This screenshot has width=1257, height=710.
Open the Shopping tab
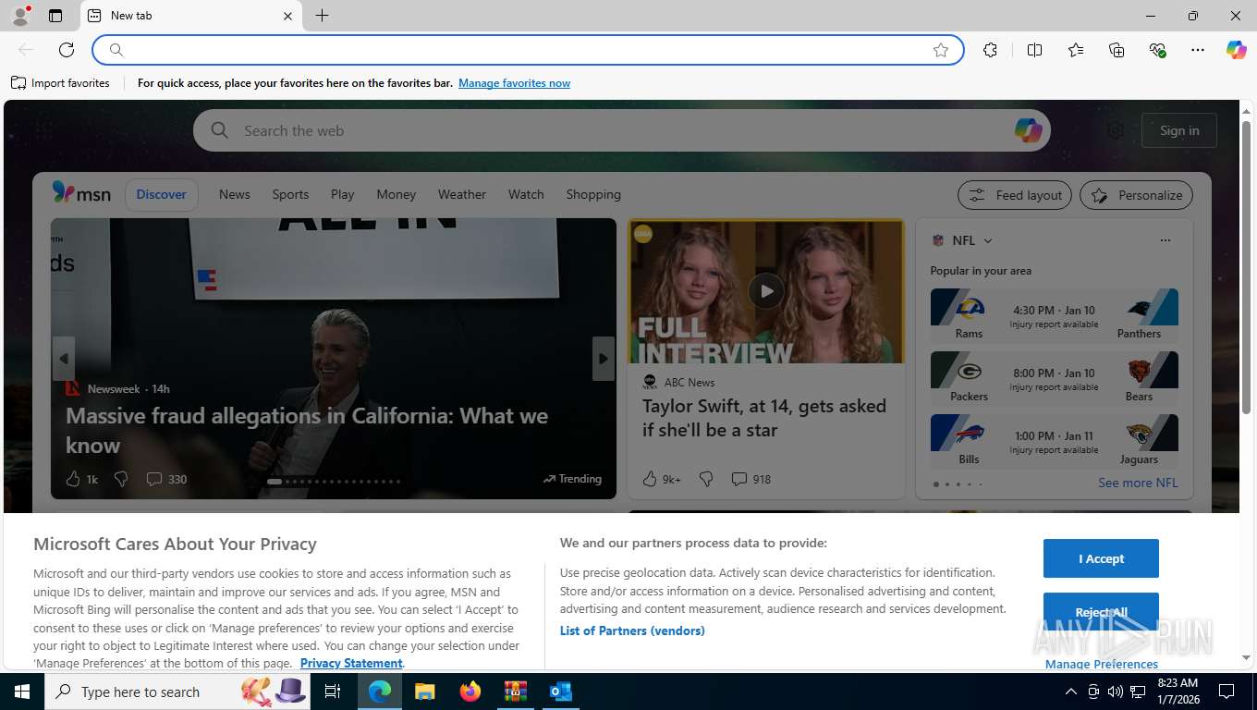pos(593,194)
